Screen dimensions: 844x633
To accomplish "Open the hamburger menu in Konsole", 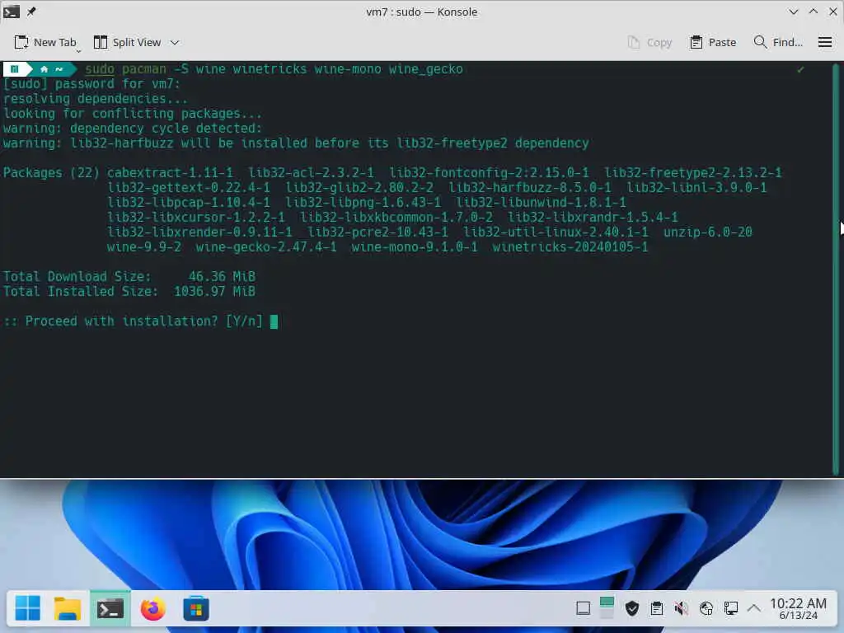I will [824, 43].
